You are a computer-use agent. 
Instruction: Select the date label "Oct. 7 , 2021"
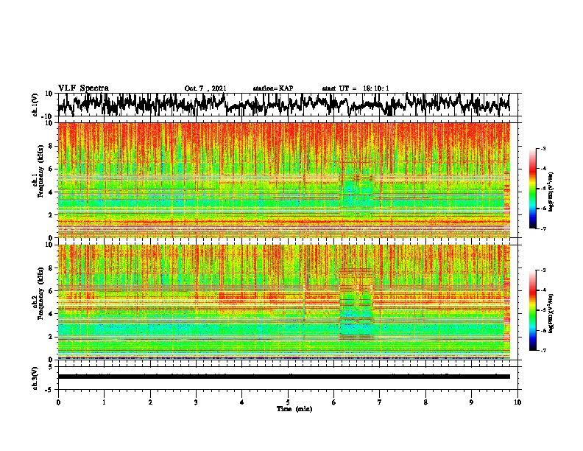click(205, 88)
